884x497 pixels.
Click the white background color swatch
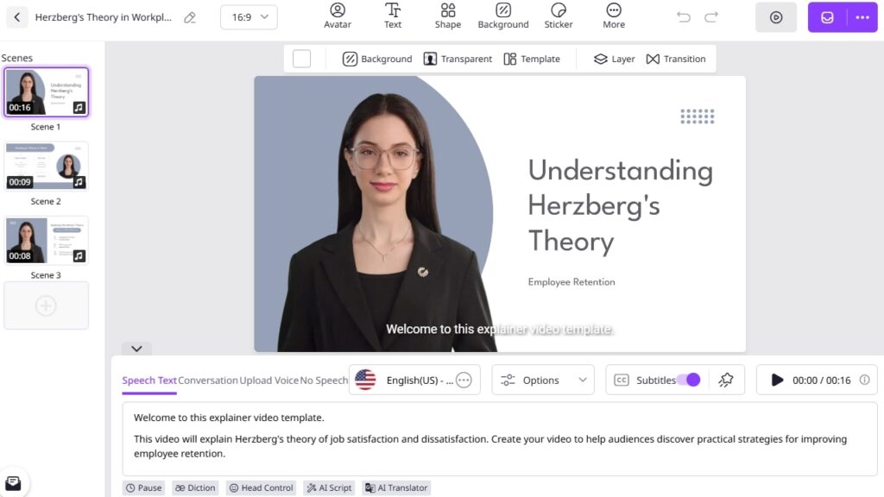(x=301, y=59)
